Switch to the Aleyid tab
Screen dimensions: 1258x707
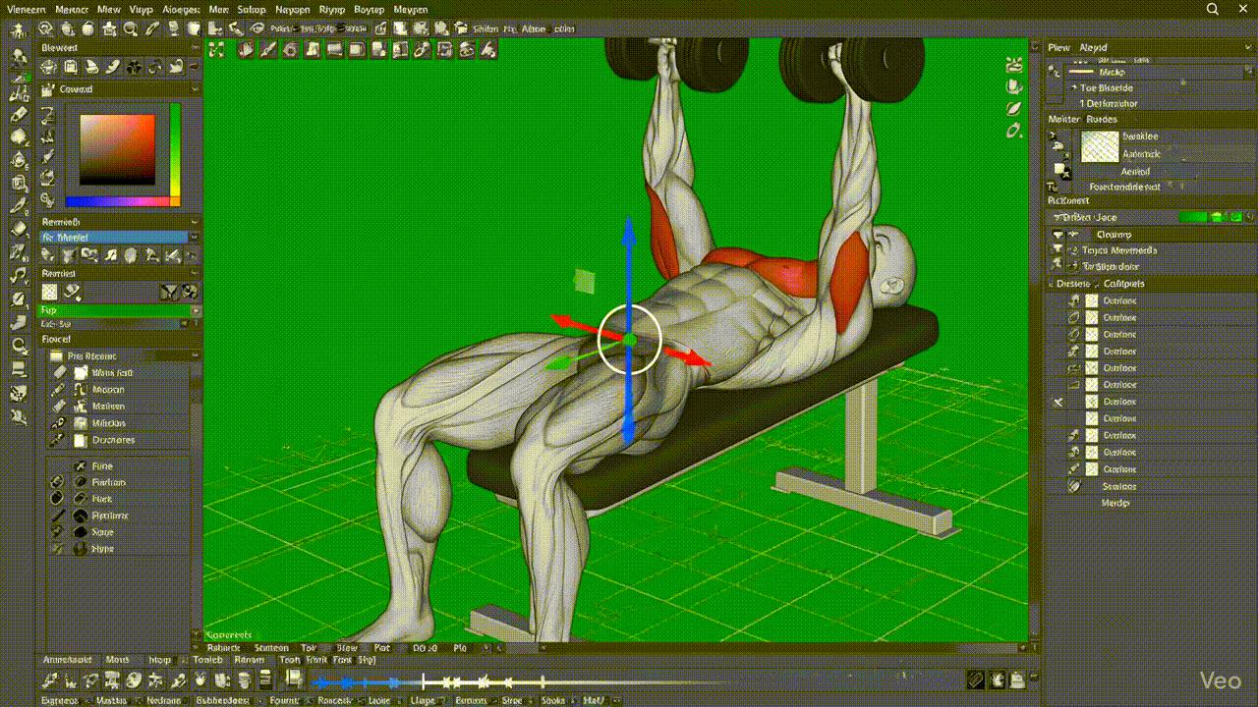tap(1093, 47)
